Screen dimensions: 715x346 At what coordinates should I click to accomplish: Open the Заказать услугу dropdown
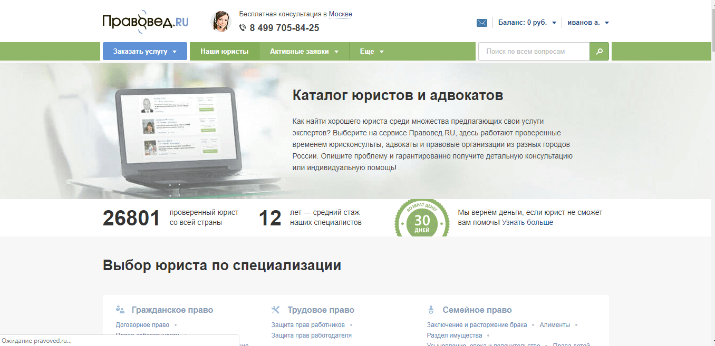pyautogui.click(x=144, y=52)
